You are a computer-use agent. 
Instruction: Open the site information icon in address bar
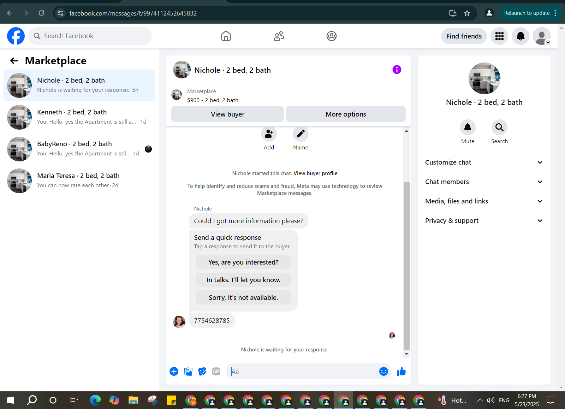pos(60,13)
